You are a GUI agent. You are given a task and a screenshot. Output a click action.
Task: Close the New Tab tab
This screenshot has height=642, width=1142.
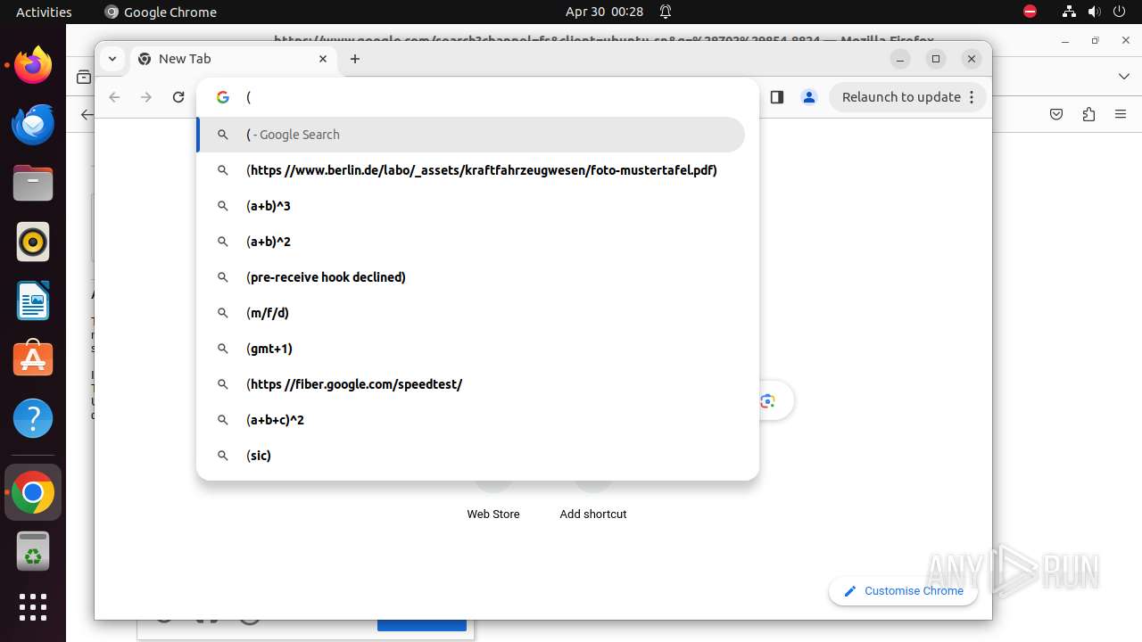323,59
